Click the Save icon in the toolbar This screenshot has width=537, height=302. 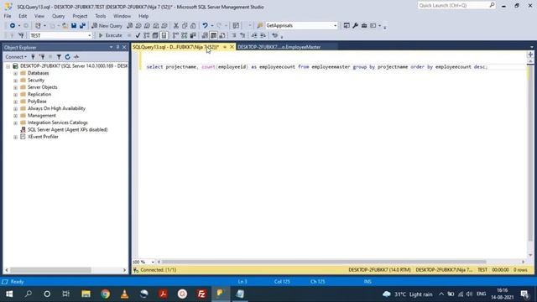pos(74,26)
